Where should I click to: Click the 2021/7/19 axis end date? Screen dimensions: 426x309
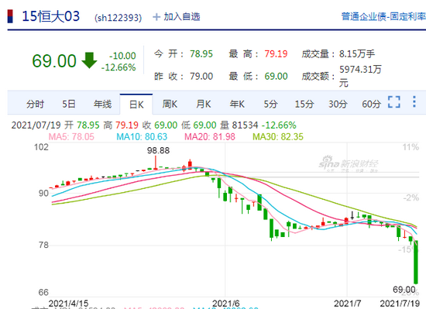[400, 304]
